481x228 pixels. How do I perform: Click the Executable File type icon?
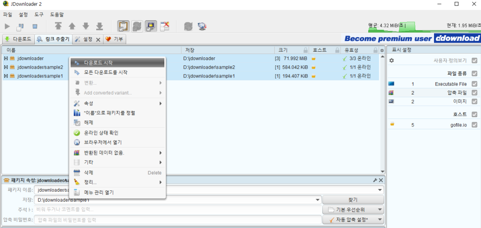point(391,84)
